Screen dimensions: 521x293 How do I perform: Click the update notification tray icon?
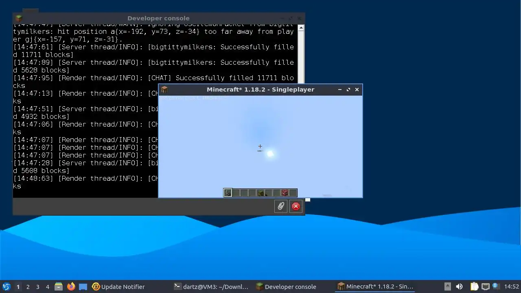pyautogui.click(x=496, y=286)
